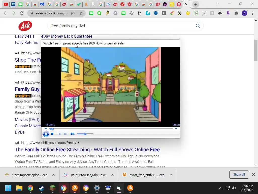Viewport: 258px width, 194px height.
Task: Open the Chrome three-dot menu
Action: pos(252,13)
